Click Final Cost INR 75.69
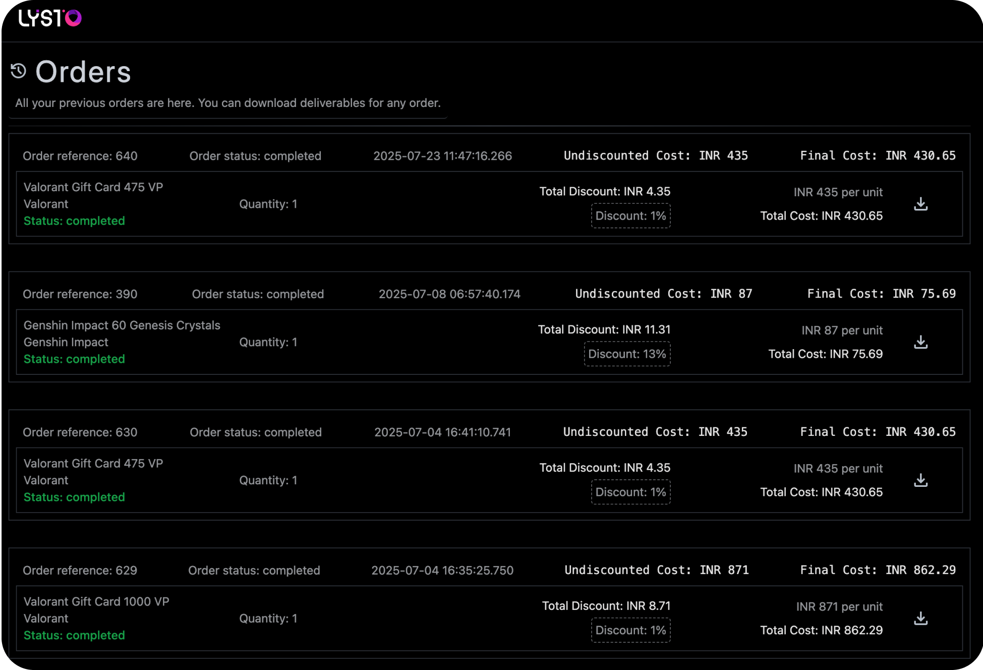 click(x=881, y=294)
